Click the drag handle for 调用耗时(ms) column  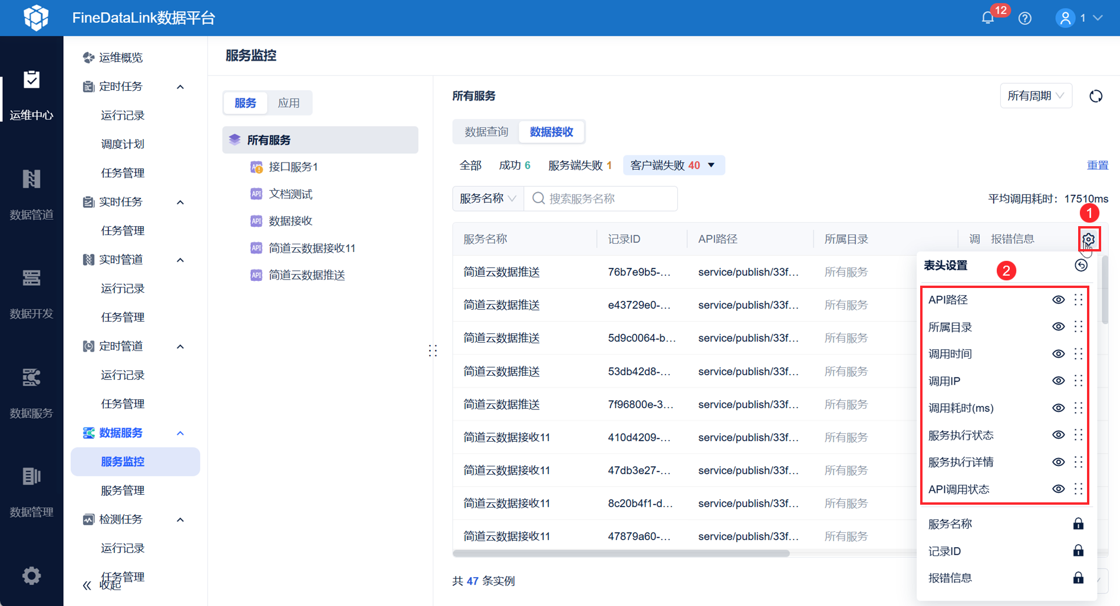[1078, 408]
